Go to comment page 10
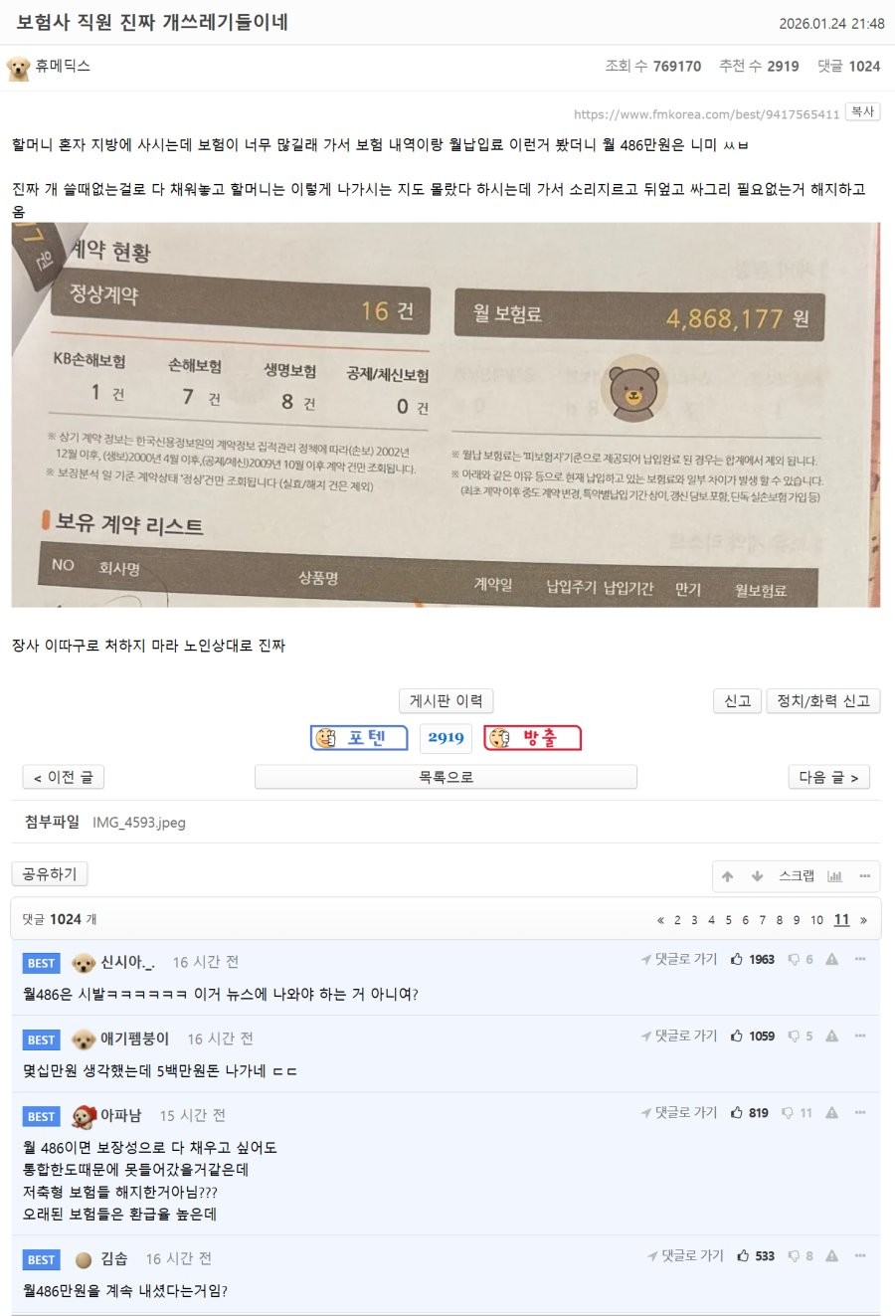The image size is (895, 1316). coord(816,920)
